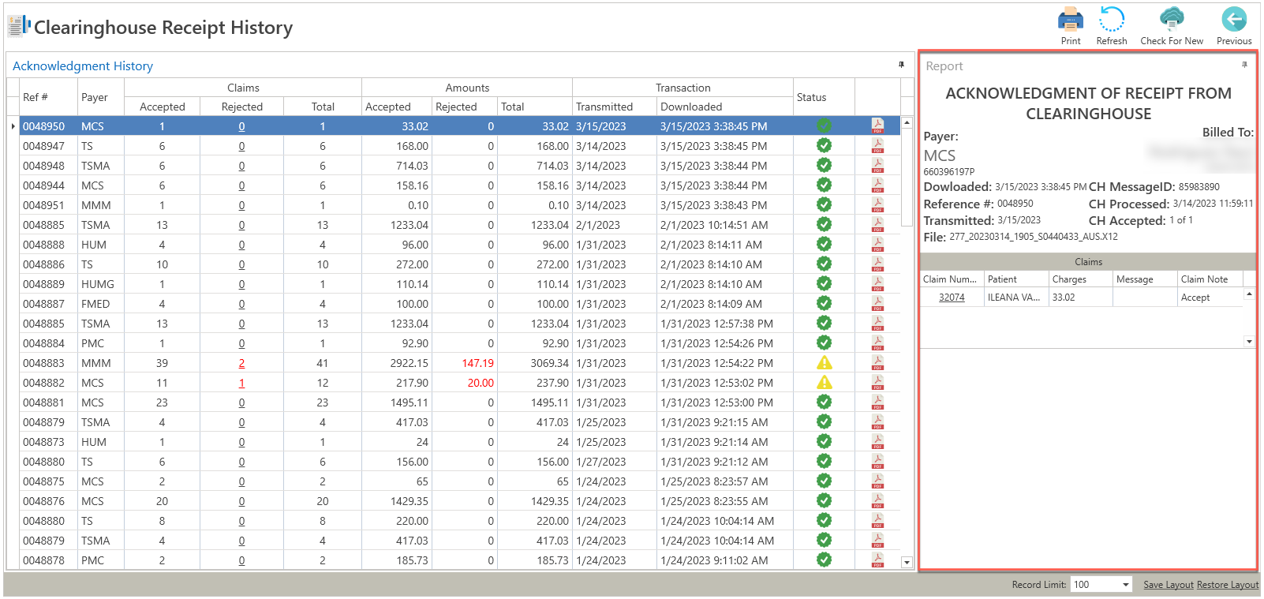The width and height of the screenshot is (1264, 599).
Task: Pin the Acknowledgment History panel
Action: (x=901, y=65)
